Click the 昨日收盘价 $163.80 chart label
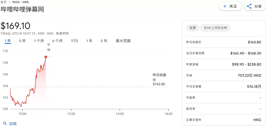Viewport: 266px width, 126px height. click(x=159, y=80)
